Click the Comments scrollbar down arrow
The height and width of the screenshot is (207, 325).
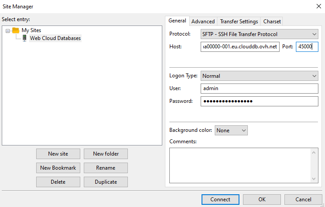(314, 179)
